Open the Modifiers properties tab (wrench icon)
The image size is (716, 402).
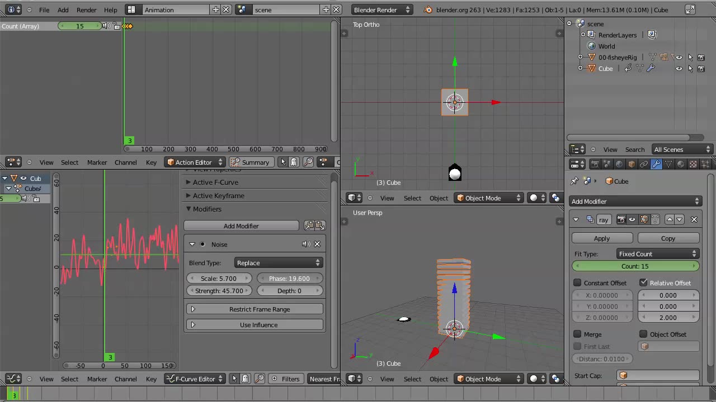pos(656,164)
